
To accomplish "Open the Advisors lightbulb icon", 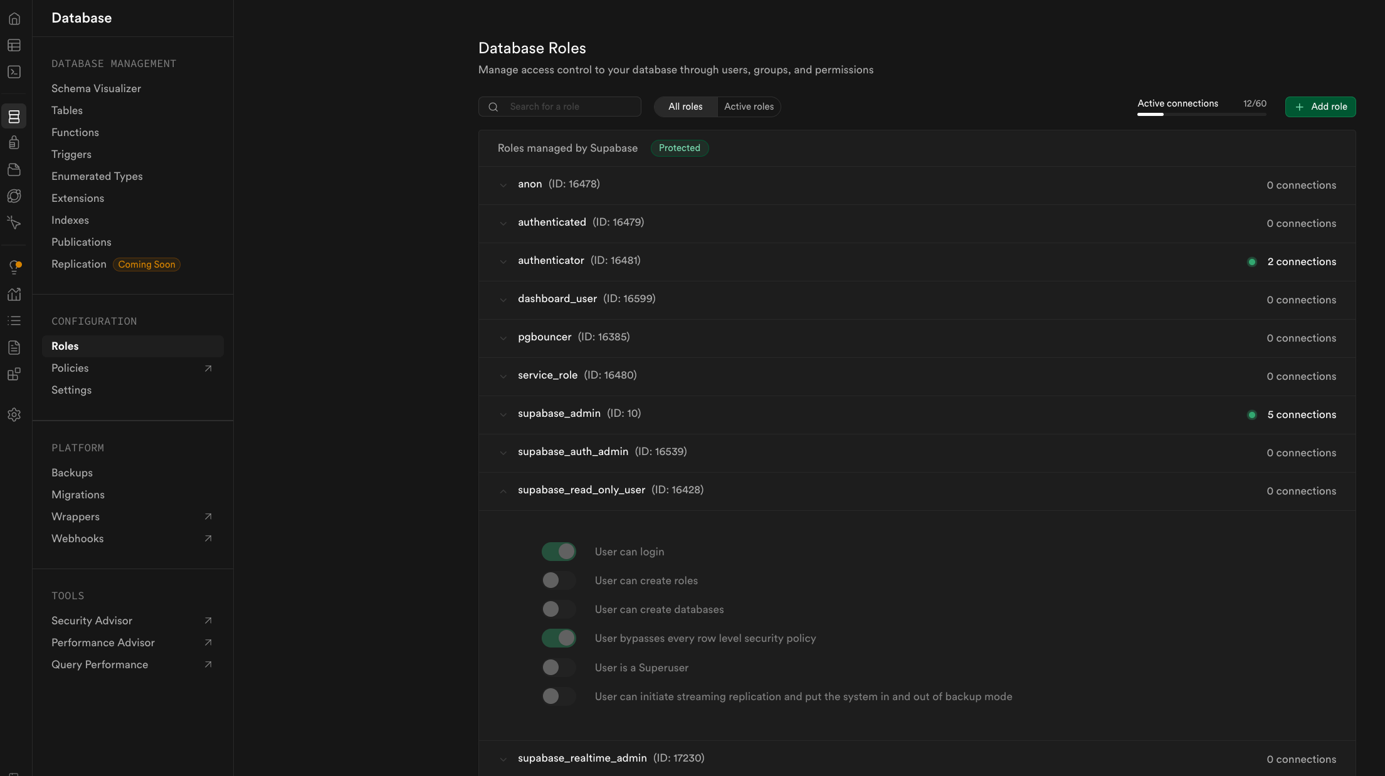I will [14, 267].
